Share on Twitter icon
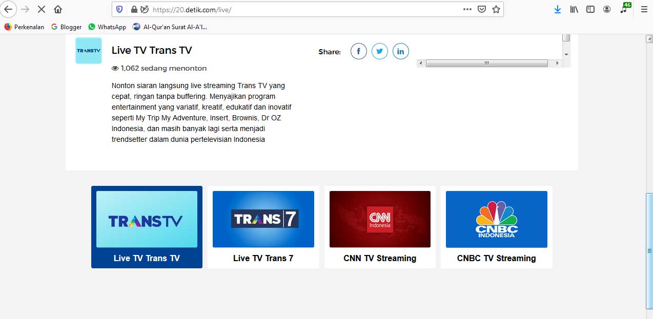The width and height of the screenshot is (653, 319). tap(380, 51)
